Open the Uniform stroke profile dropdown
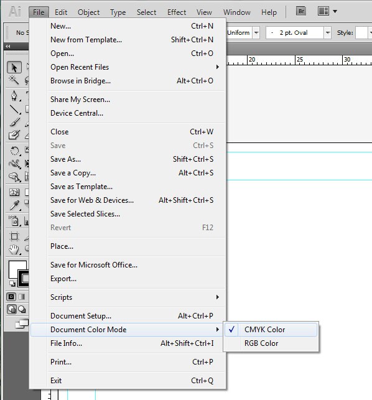Viewport: 372px width, 400px height. click(x=256, y=32)
